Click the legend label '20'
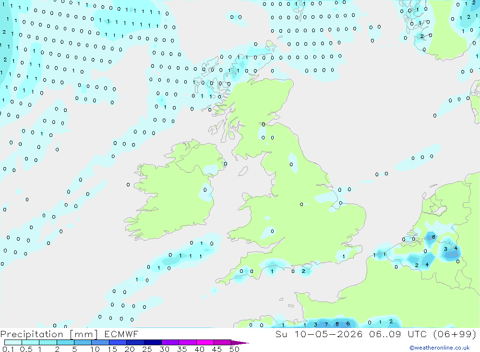Image resolution: width=480 pixels, height=352 pixels. coord(130,349)
